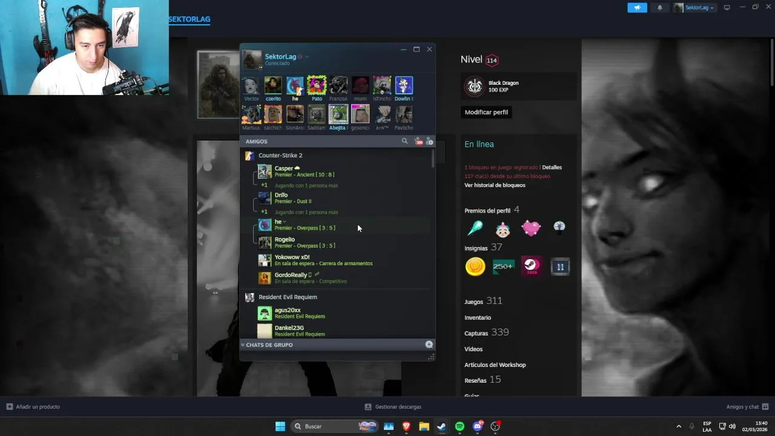The image size is (775, 436).
Task: Open favorite friend Saddam avatar
Action: (317, 114)
